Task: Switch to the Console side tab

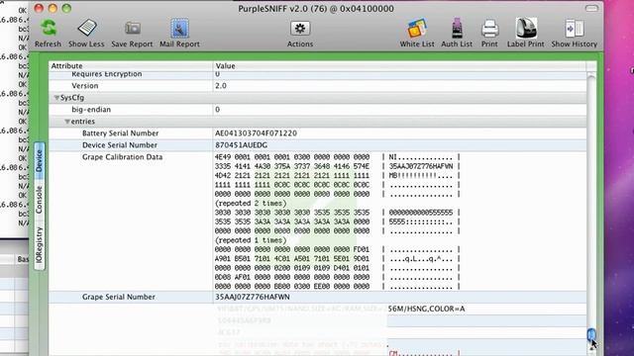Action: click(x=40, y=200)
